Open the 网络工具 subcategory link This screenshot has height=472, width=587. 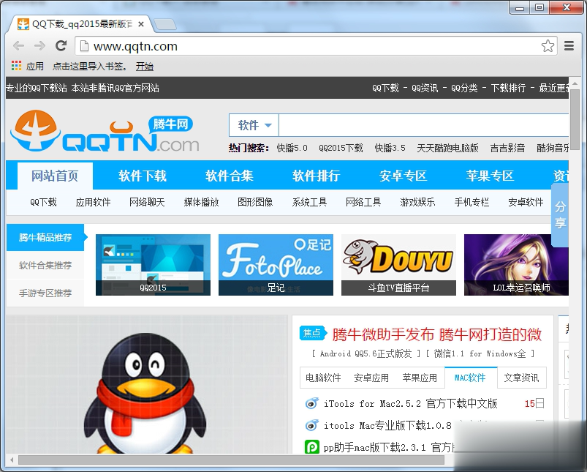363,202
